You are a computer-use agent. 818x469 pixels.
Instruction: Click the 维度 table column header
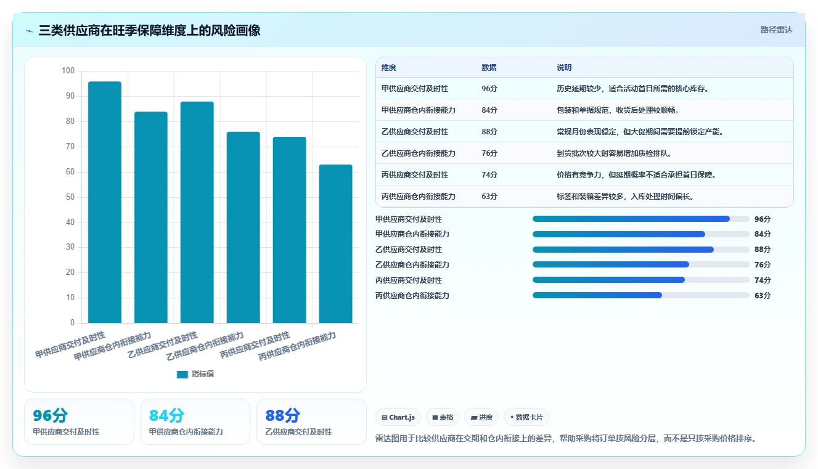389,68
